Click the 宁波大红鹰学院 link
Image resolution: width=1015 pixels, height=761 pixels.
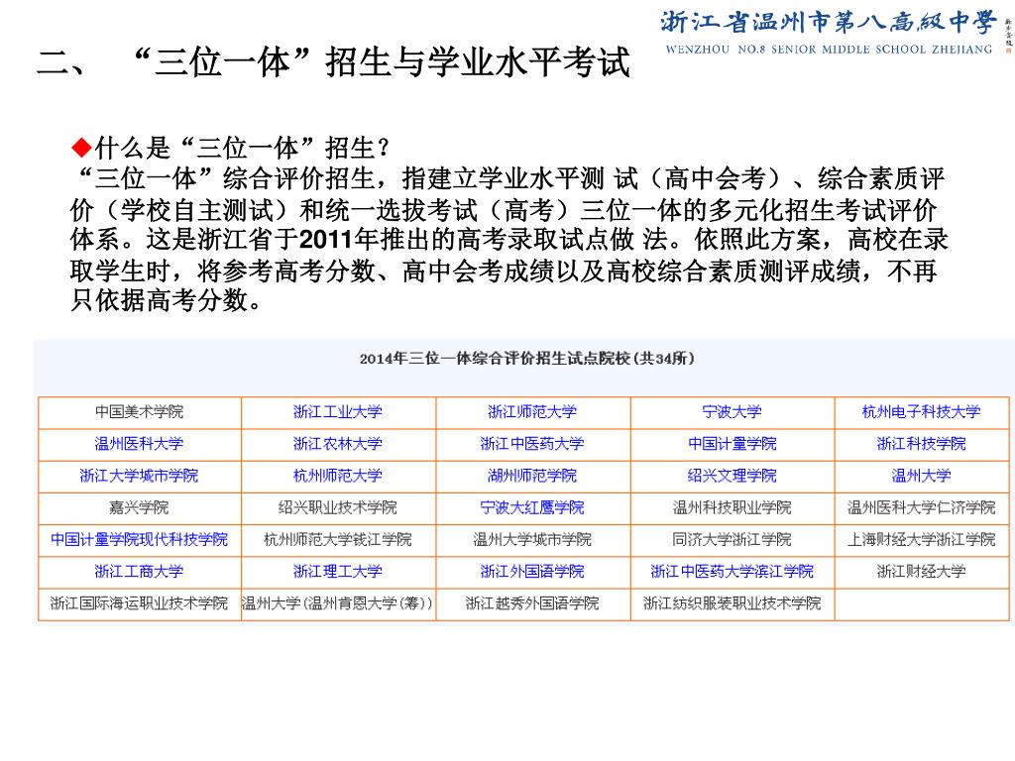point(532,507)
